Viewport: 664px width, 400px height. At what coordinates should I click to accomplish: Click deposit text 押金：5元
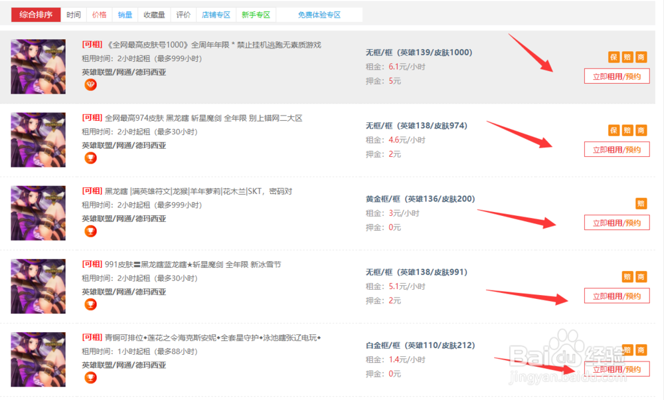383,81
